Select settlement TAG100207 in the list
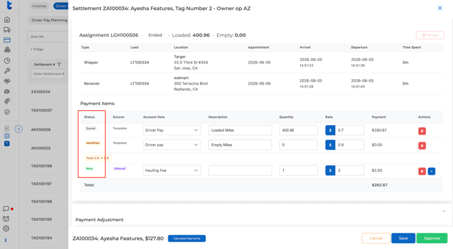Screen dimensions: 453x249 (x=42, y=110)
